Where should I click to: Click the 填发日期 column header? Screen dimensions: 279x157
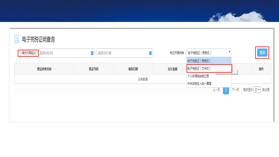pyautogui.click(x=133, y=69)
